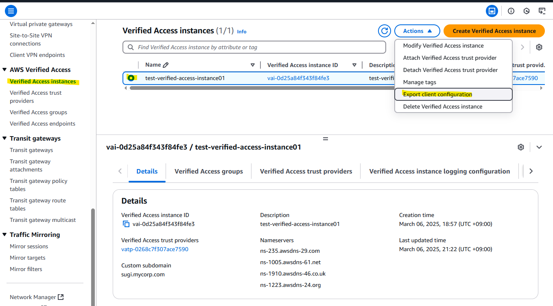This screenshot has width=553, height=306.
Task: Open Client VPN endpoints
Action: pos(37,55)
